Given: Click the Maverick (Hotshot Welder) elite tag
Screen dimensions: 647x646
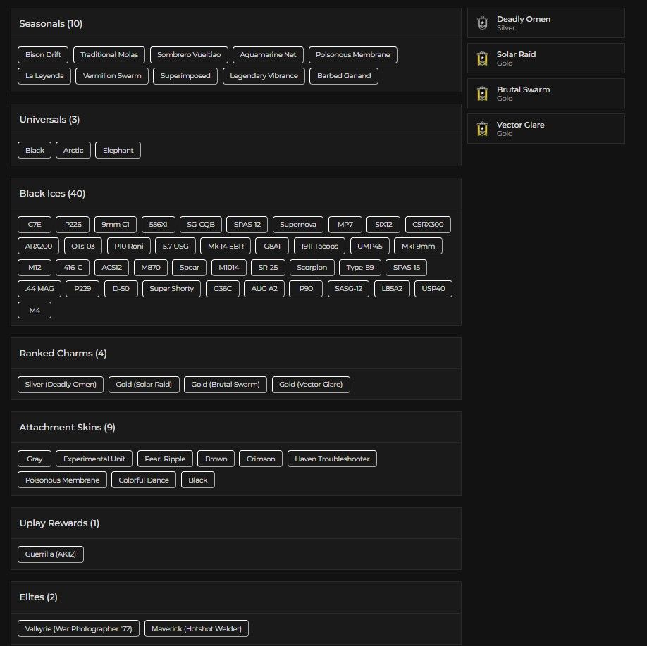Looking at the screenshot, I should 197,629.
